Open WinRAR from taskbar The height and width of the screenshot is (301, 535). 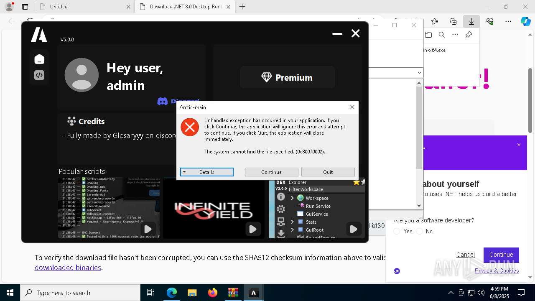coord(233,293)
